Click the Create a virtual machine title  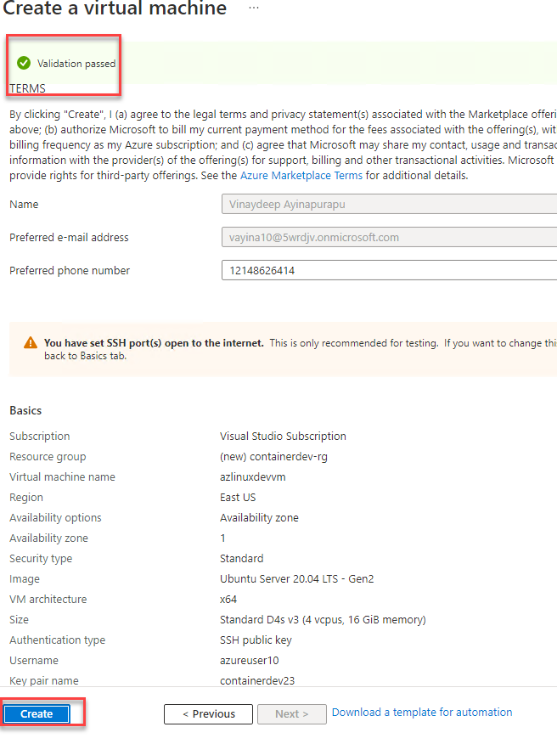115,8
